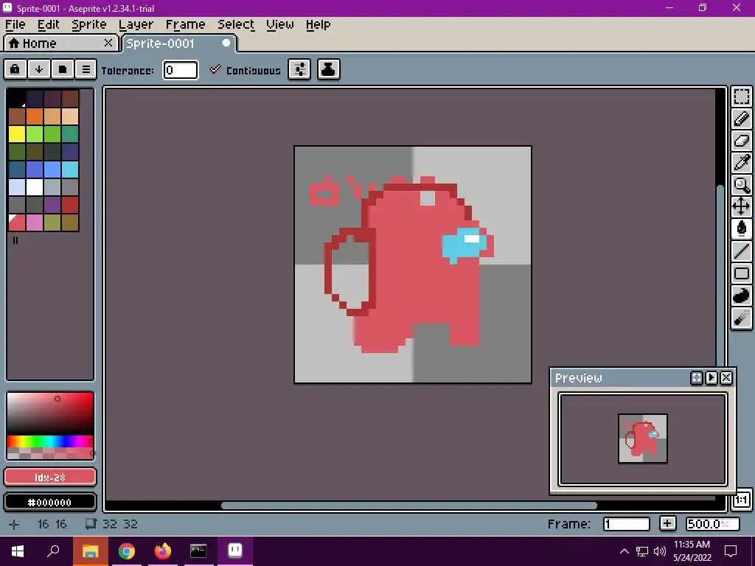Open File Explorer from taskbar
Screen dimensions: 755x566
(90, 551)
